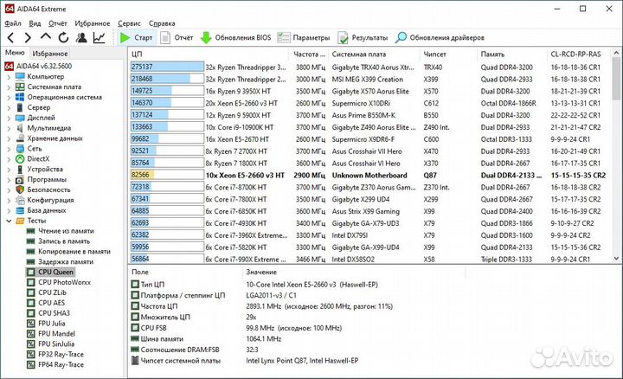Click the 275137 Threadripper result bar
The image size is (623, 379).
(167, 67)
